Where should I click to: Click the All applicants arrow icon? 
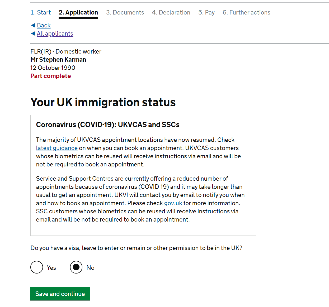point(33,33)
